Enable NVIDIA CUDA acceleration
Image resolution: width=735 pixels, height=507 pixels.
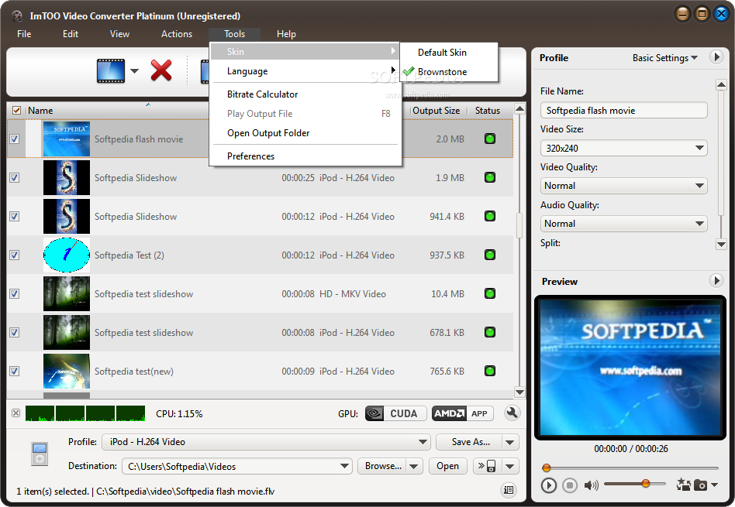(395, 413)
